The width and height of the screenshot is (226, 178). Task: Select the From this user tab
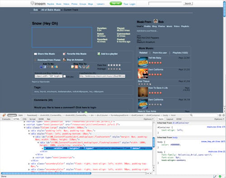pyautogui.click(x=160, y=53)
